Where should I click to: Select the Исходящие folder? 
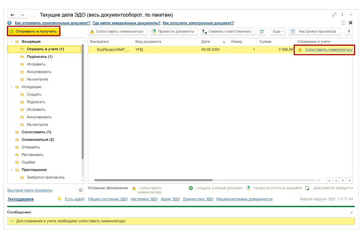pyautogui.click(x=31, y=87)
